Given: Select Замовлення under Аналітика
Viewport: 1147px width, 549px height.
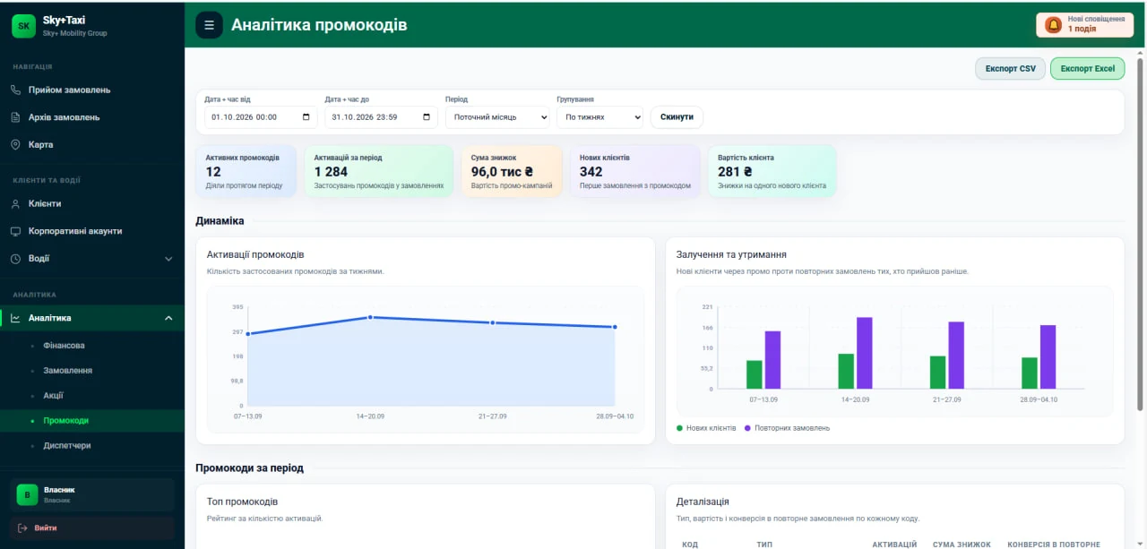Looking at the screenshot, I should (x=67, y=371).
